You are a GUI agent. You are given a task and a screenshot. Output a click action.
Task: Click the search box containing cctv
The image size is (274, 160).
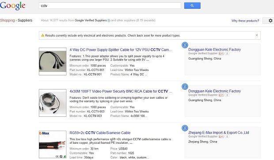pos(110,6)
